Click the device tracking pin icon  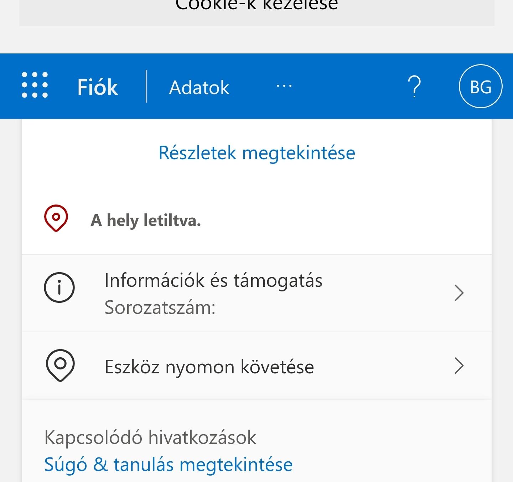pyautogui.click(x=60, y=366)
